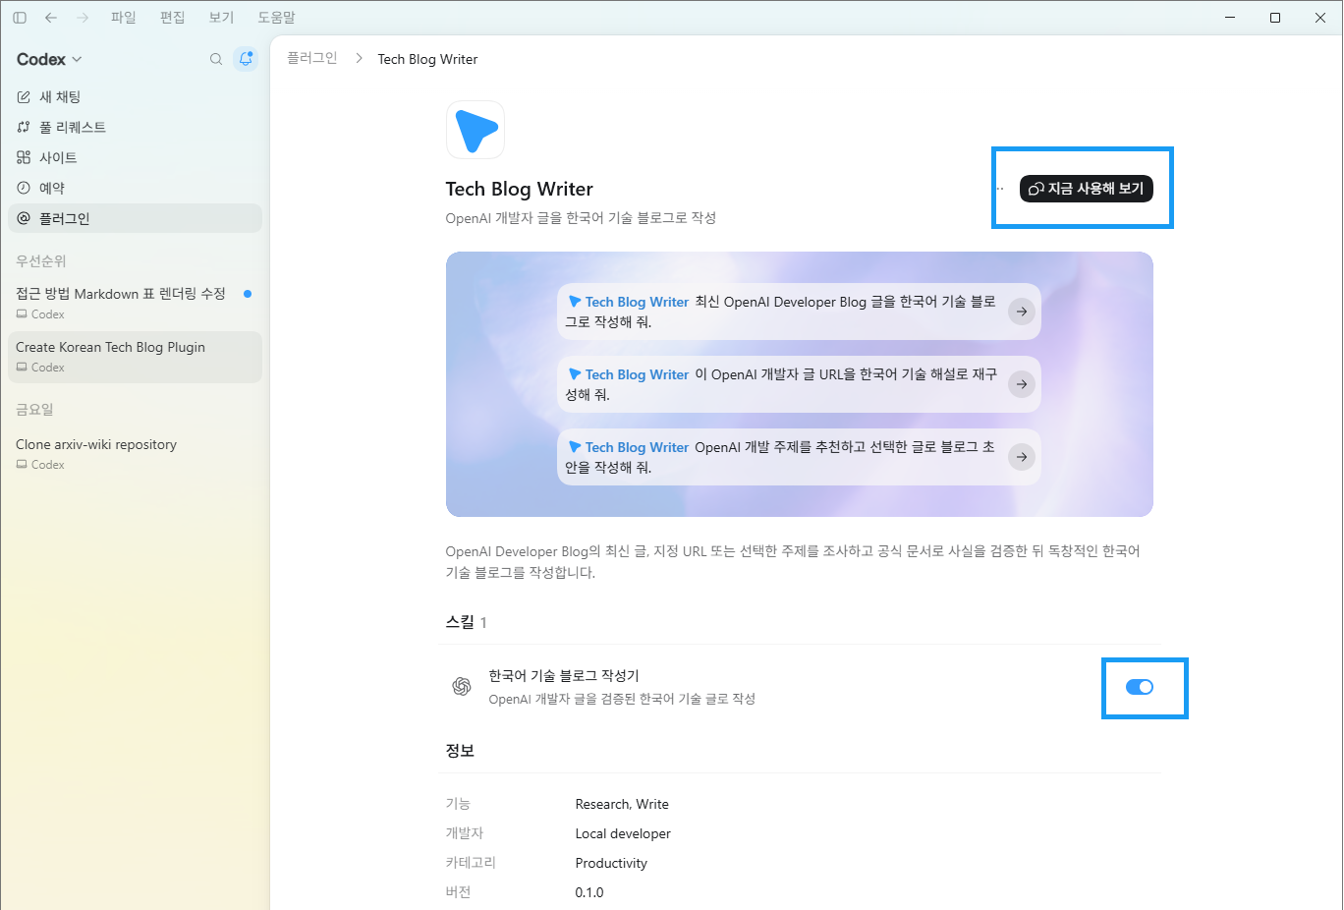Minimize the Codex window
The width and height of the screenshot is (1344, 910).
tap(1231, 18)
